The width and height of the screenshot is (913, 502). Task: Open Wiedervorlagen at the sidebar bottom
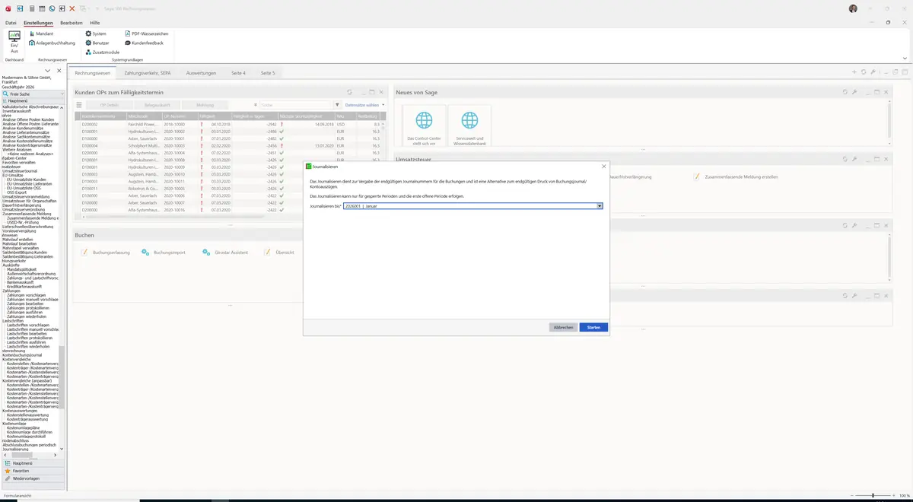33,478
